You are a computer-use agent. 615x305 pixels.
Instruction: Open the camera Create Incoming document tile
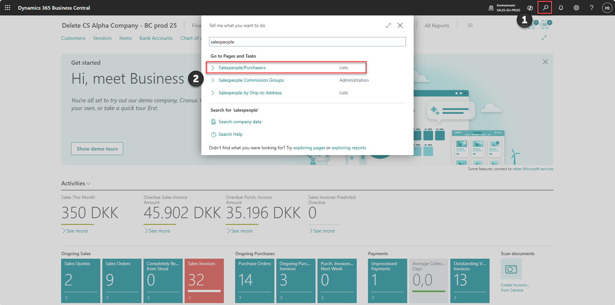(x=511, y=269)
